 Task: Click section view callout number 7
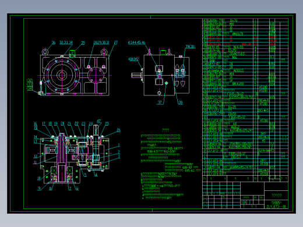point(70,189)
